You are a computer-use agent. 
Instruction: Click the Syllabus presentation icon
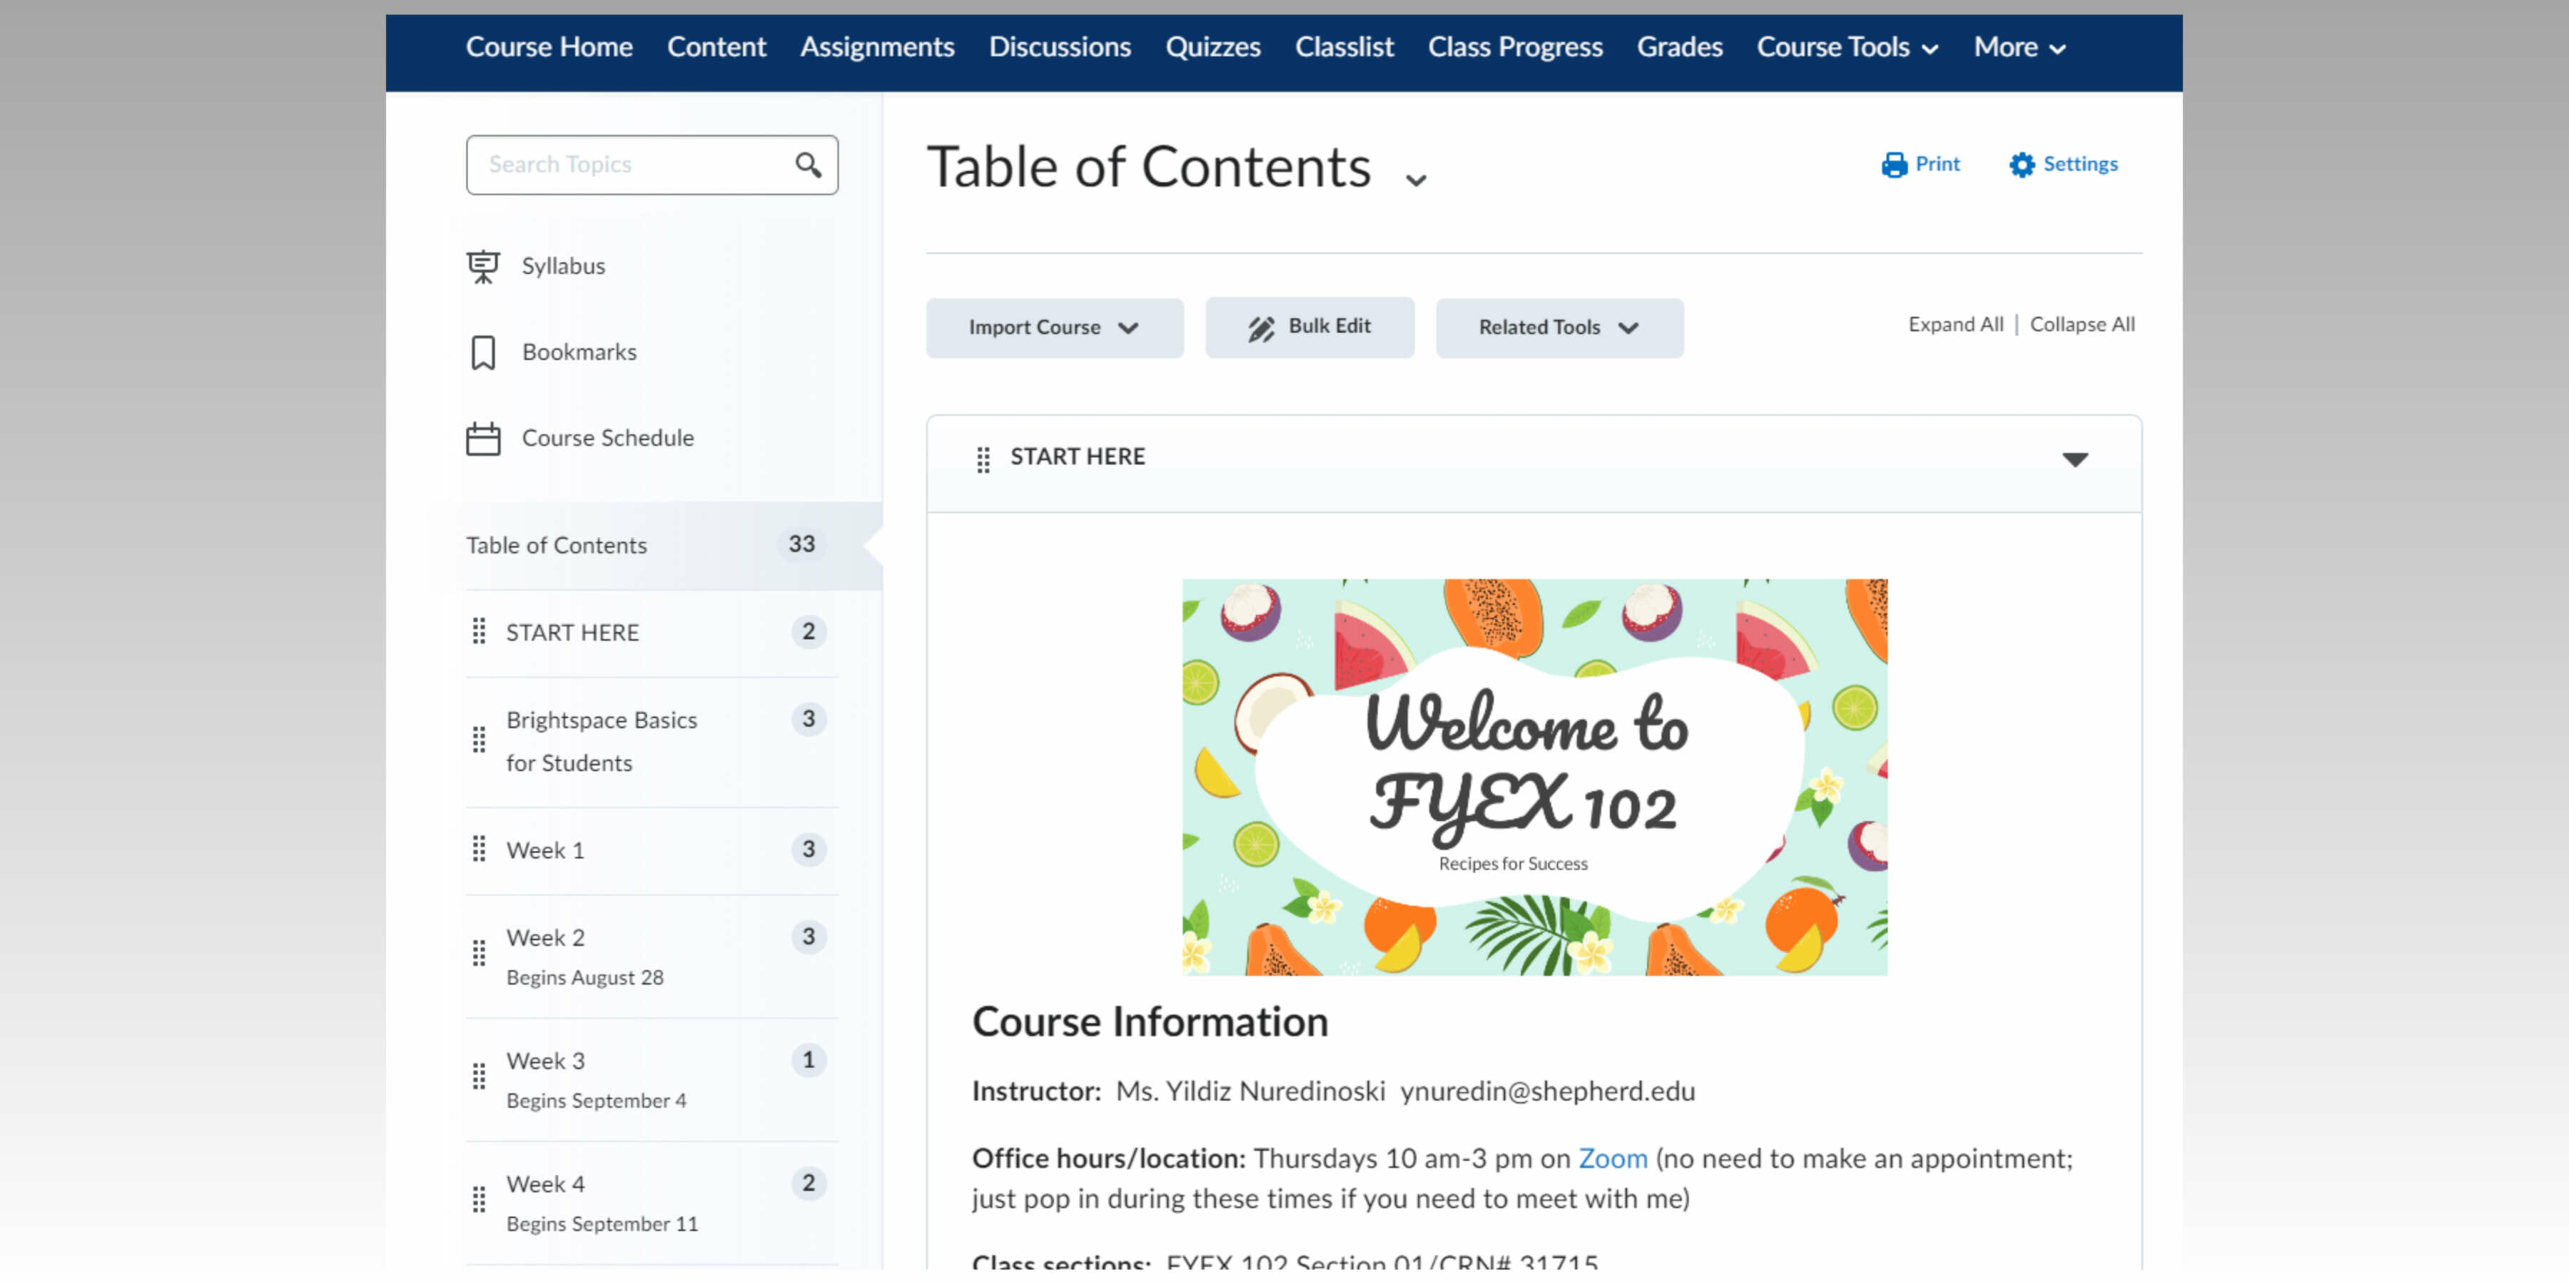[482, 266]
